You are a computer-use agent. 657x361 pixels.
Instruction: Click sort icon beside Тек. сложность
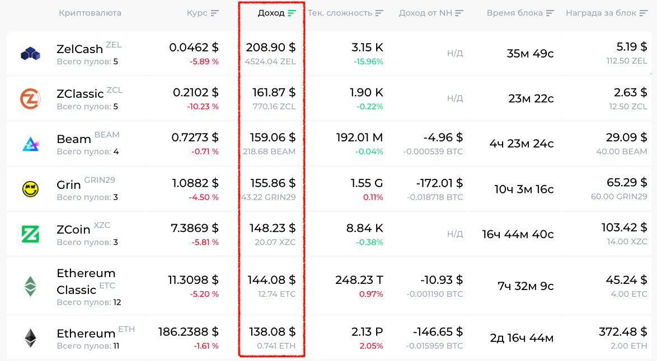pos(379,13)
